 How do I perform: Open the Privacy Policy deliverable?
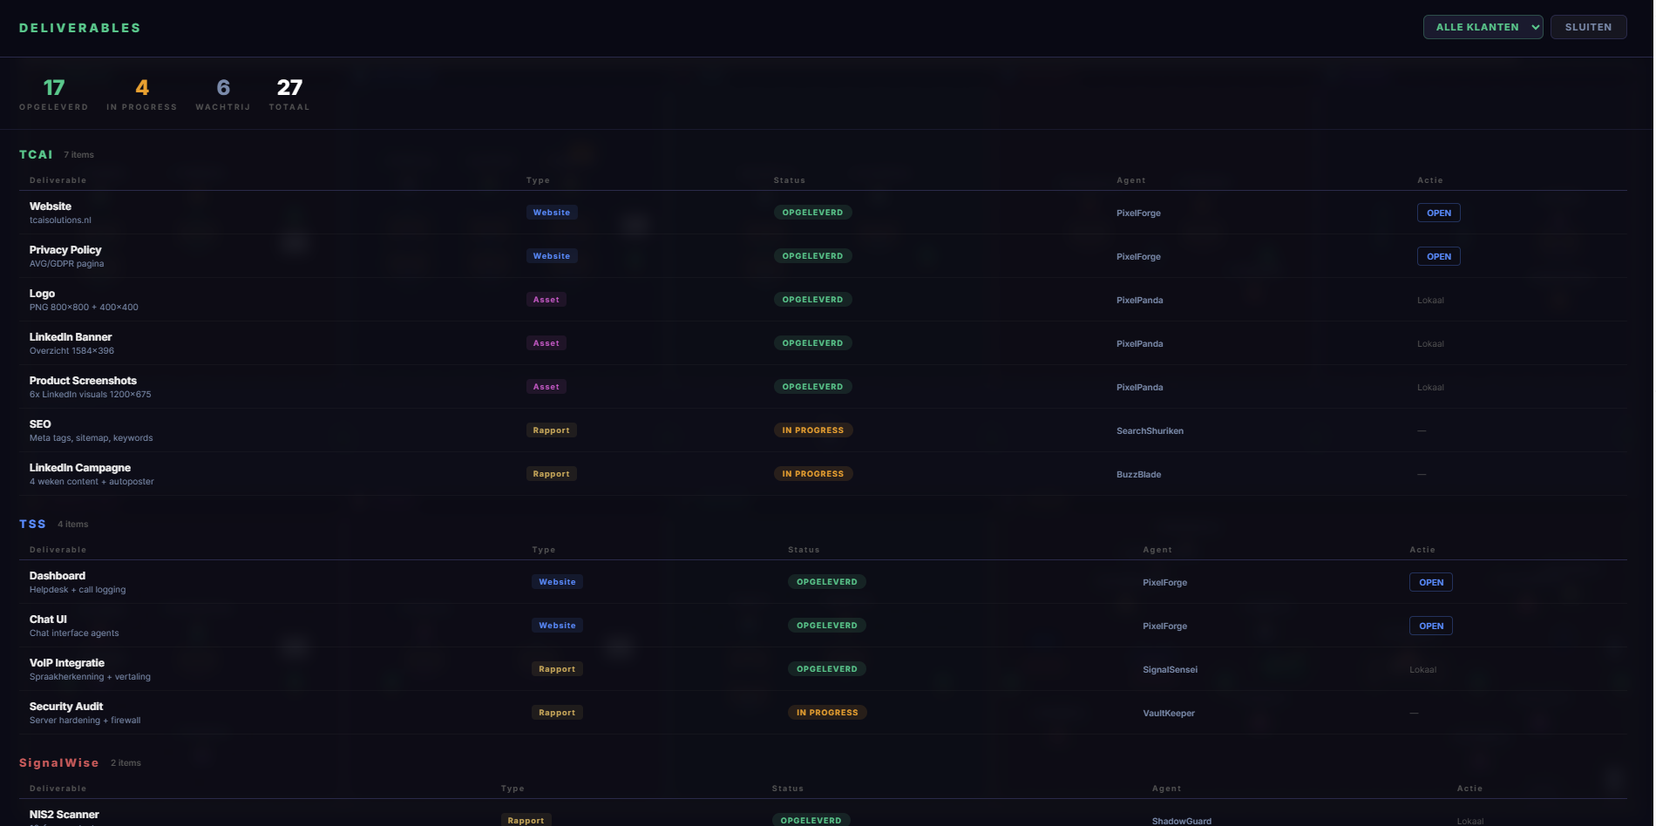click(x=1438, y=256)
